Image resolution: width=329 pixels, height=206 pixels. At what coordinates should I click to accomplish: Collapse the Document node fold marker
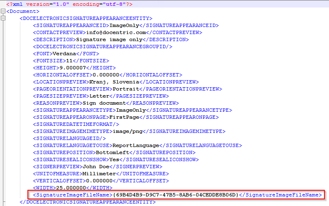tap(3, 11)
